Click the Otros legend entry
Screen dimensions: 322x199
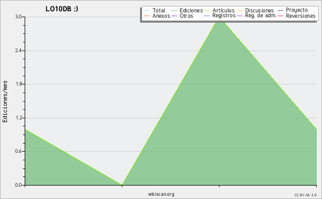(182, 16)
